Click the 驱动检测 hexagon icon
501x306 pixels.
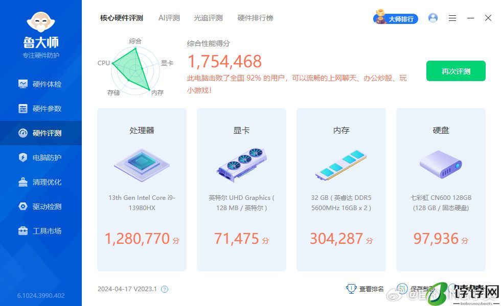23,207
